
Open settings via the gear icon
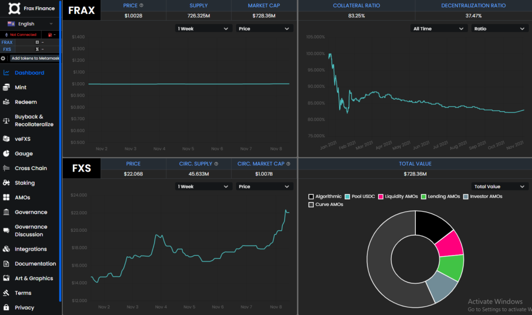click(x=3, y=58)
